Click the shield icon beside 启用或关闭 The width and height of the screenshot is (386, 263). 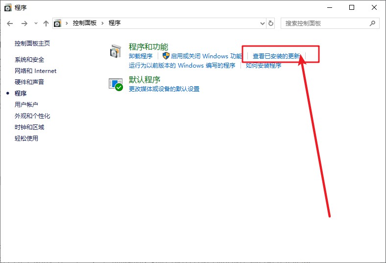point(166,56)
